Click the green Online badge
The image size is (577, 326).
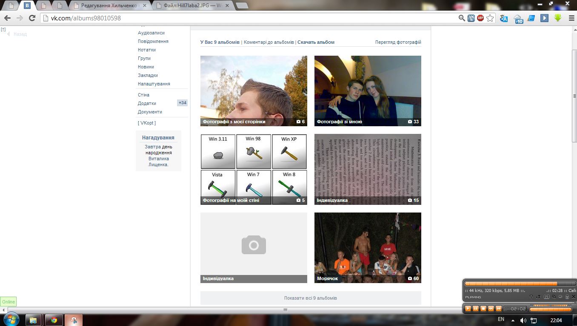[9, 302]
